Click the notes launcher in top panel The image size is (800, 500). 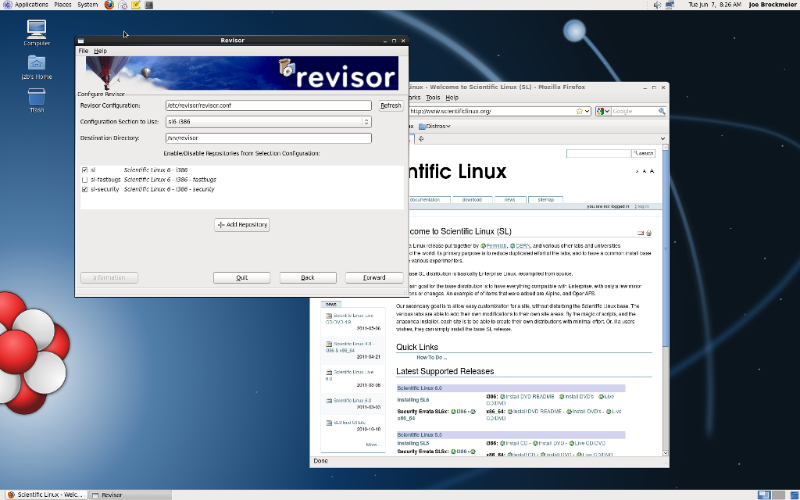(135, 5)
